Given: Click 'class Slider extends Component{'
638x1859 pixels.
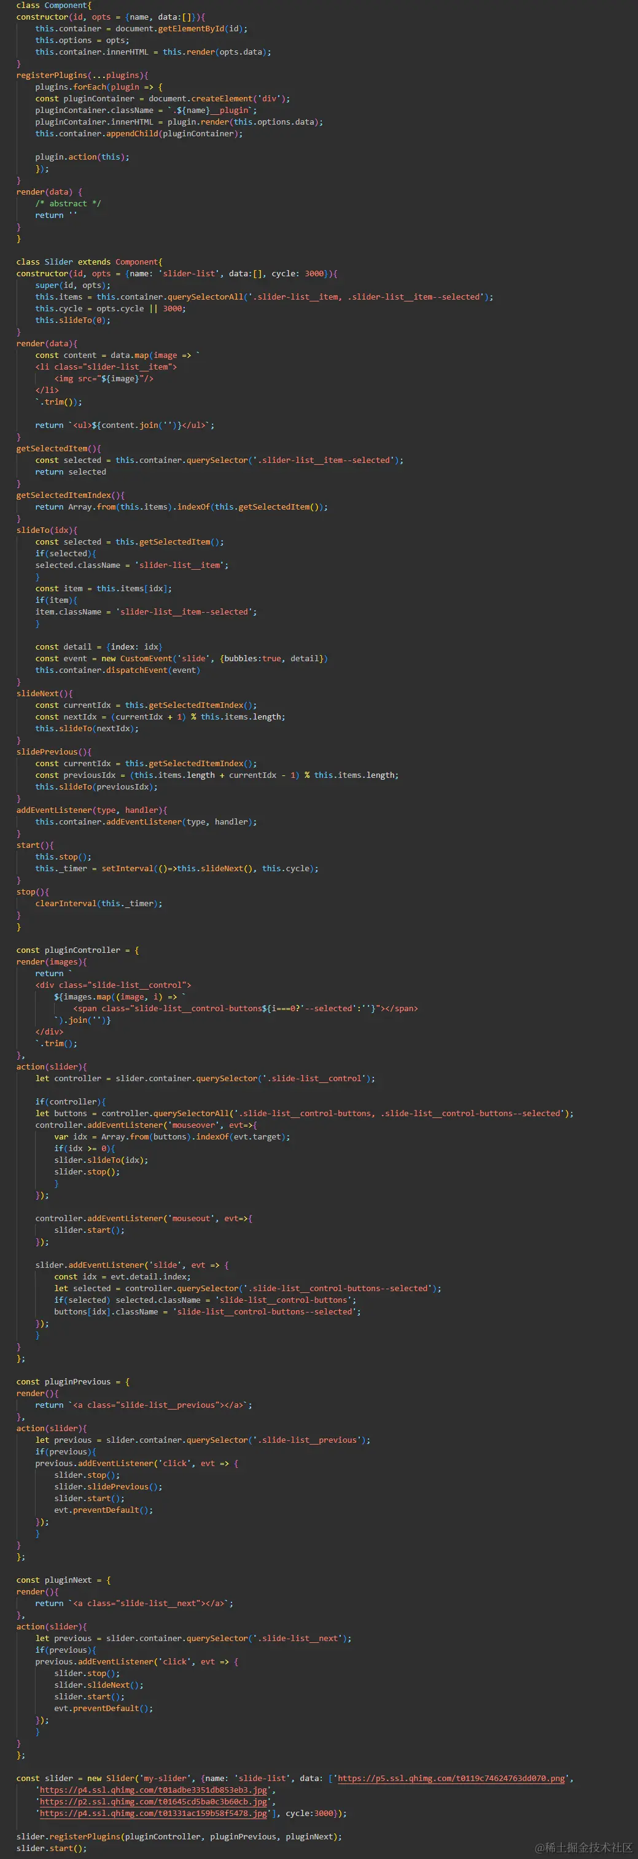Looking at the screenshot, I should tap(90, 262).
